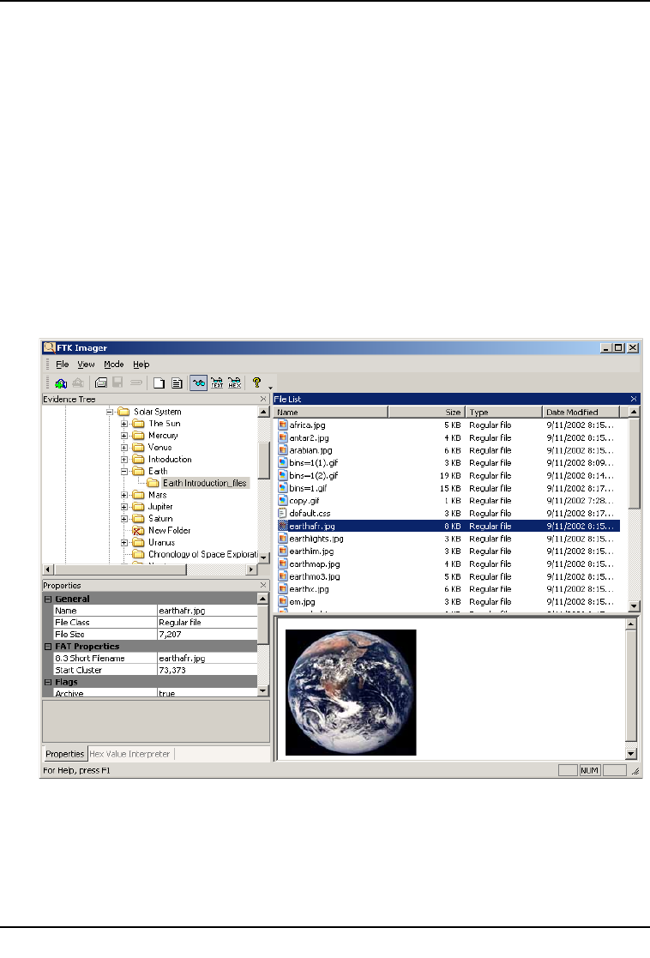Click the Create Disk Image toolbar icon
The image size is (650, 958).
(x=101, y=383)
